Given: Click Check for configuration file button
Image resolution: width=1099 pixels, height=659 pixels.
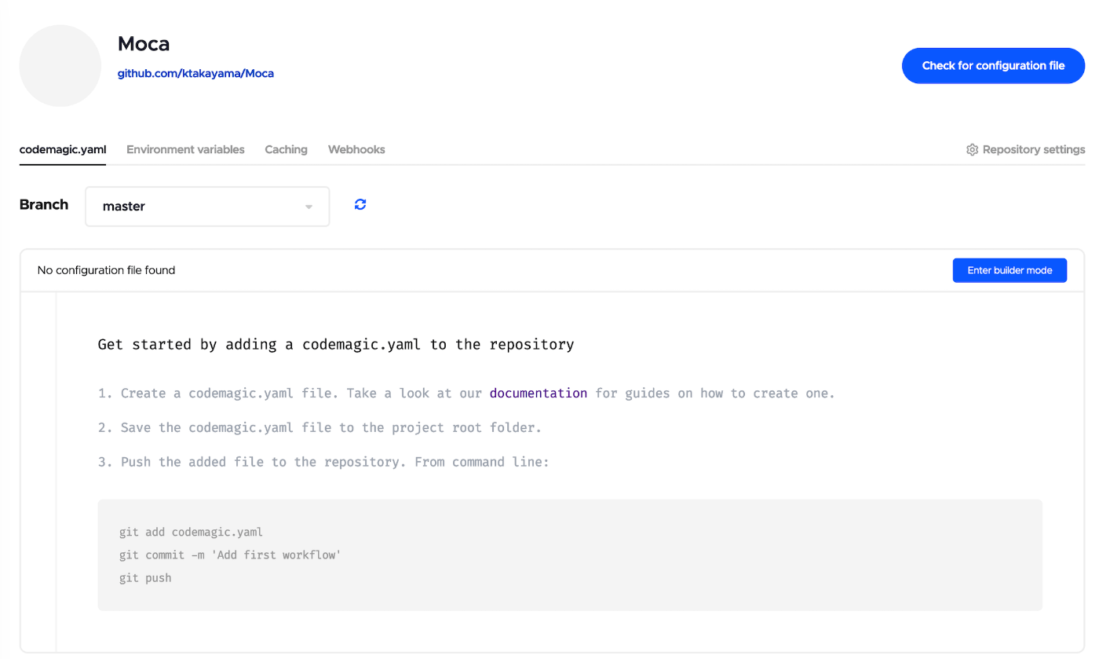Looking at the screenshot, I should [993, 66].
